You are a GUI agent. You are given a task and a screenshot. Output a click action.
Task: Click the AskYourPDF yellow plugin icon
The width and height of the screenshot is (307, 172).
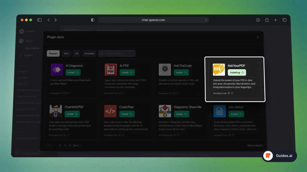point(219,70)
